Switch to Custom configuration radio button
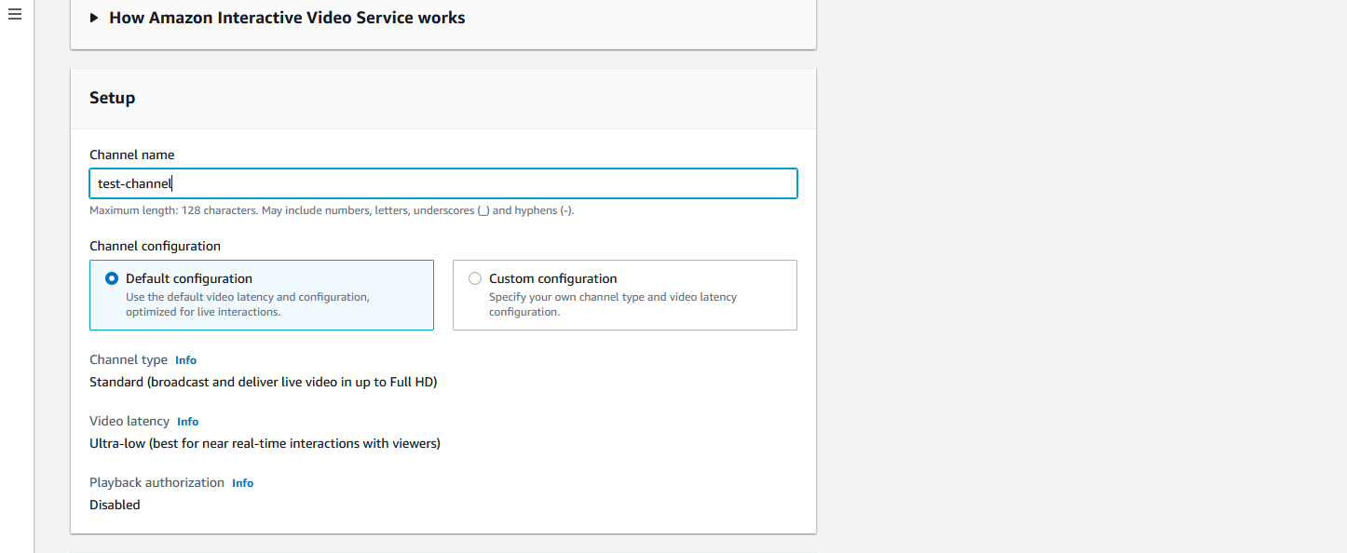Screen dimensions: 1347x553 [x=475, y=277]
